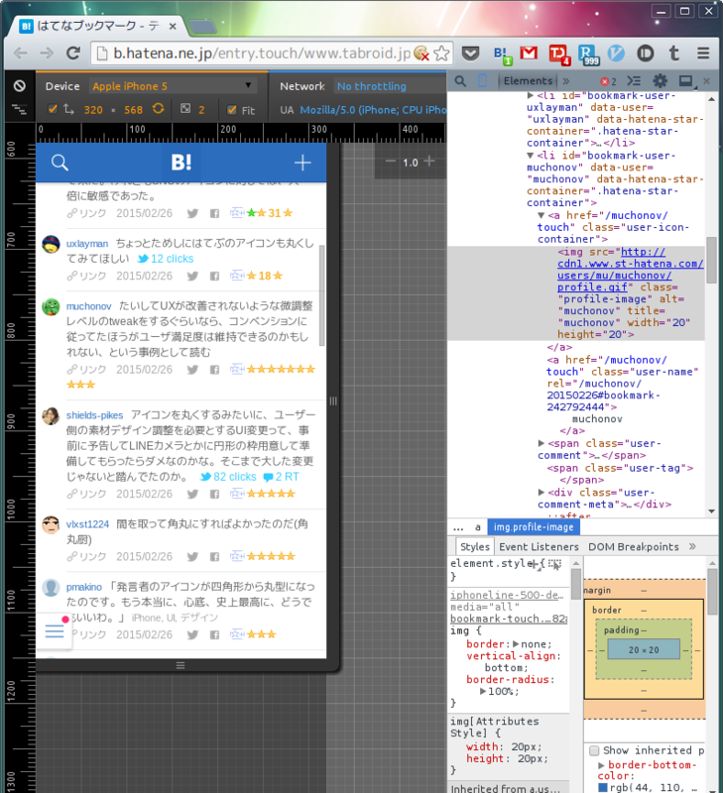Screen dimensions: 723x793
Task: Click the toggle element state icon
Action: click(555, 564)
